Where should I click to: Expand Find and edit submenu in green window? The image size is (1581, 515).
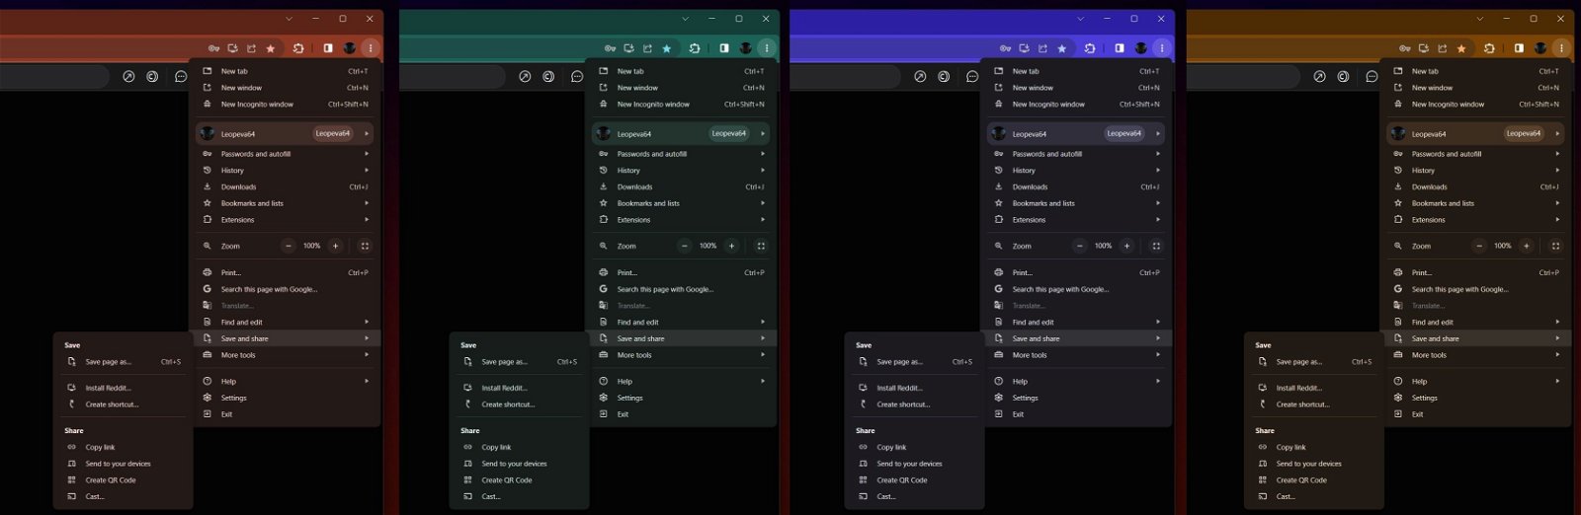(x=682, y=322)
